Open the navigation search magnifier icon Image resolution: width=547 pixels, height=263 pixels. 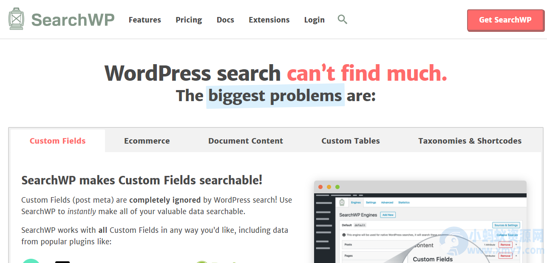[x=342, y=20]
